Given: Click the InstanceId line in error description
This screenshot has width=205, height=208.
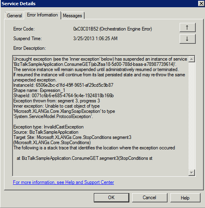Looking at the screenshot, I should click(x=63, y=85).
